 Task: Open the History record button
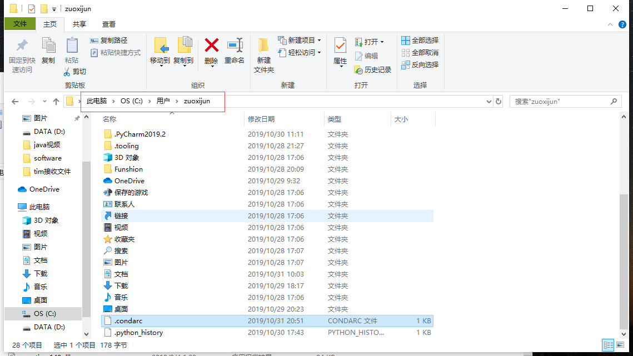point(372,70)
